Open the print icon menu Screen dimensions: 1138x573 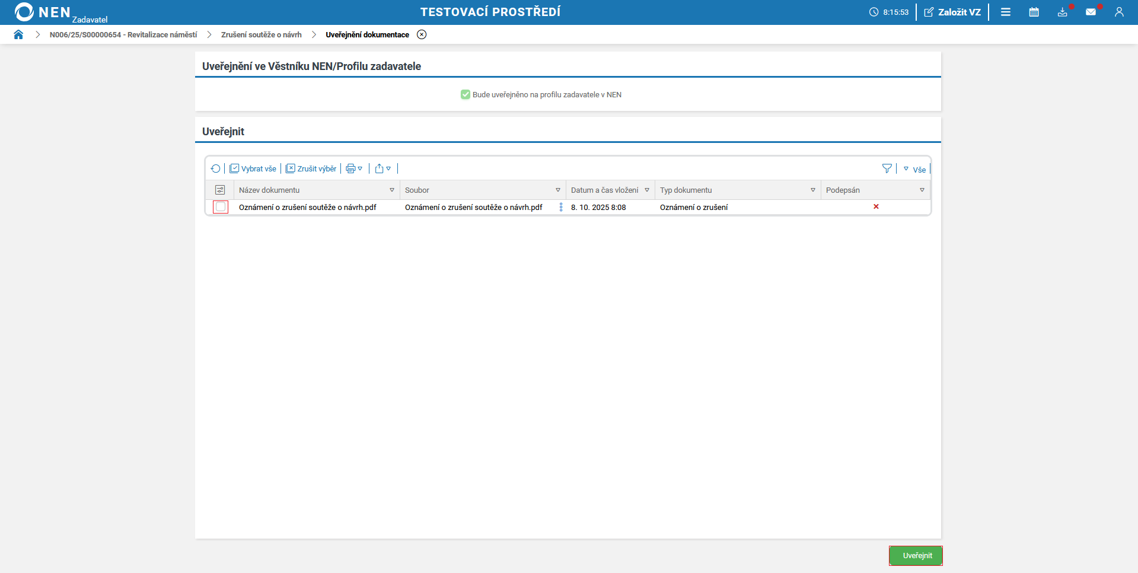coord(354,169)
